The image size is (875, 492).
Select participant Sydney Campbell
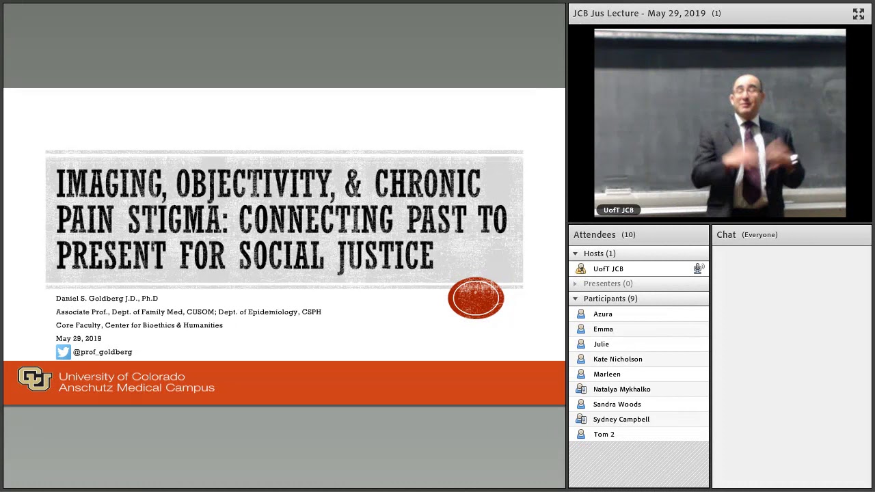(638, 419)
